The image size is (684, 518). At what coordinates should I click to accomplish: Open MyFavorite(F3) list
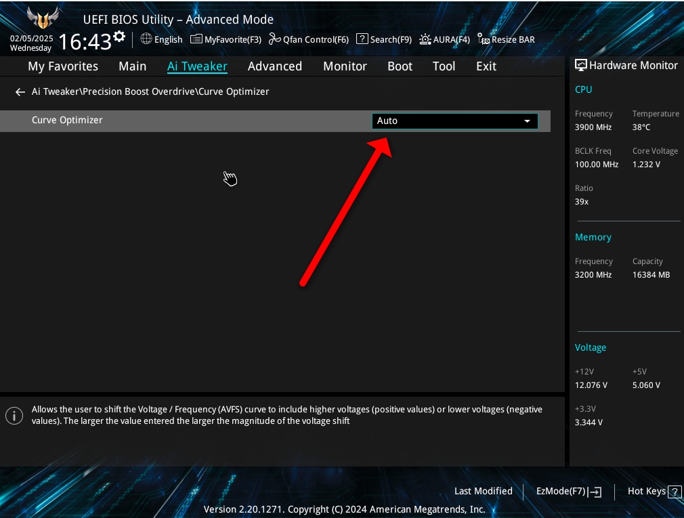pyautogui.click(x=226, y=39)
